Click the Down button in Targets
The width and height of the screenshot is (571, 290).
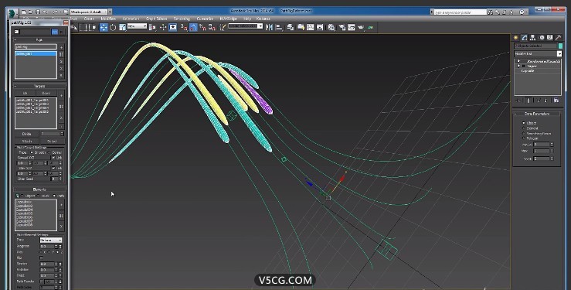(46, 94)
